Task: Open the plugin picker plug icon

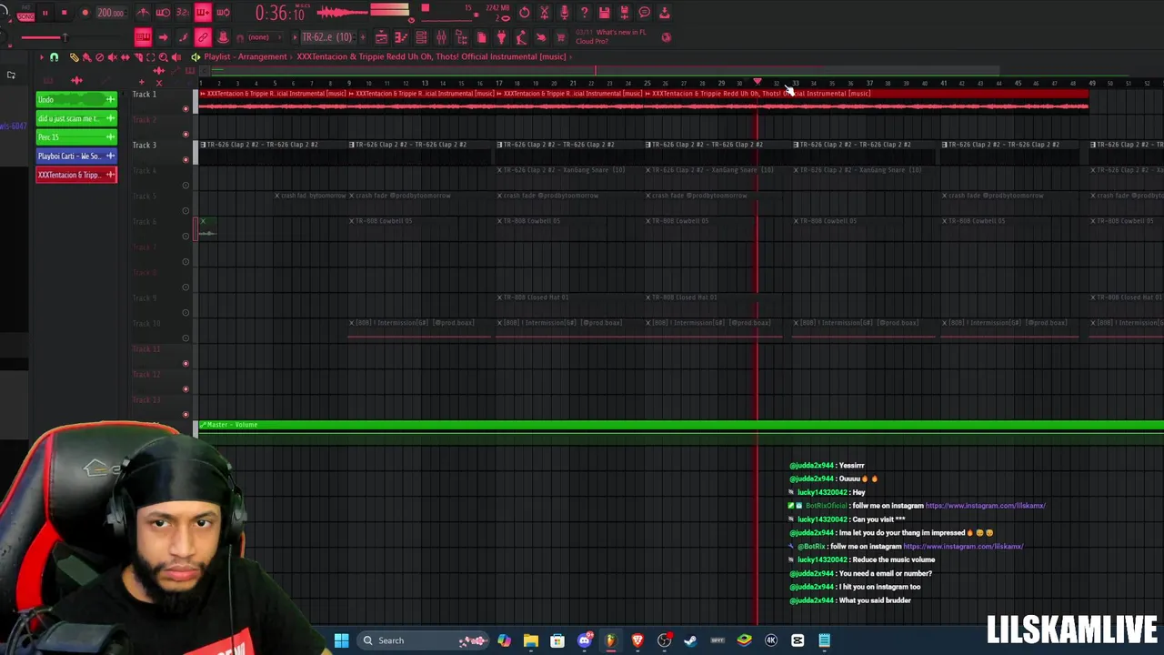Action: (501, 37)
